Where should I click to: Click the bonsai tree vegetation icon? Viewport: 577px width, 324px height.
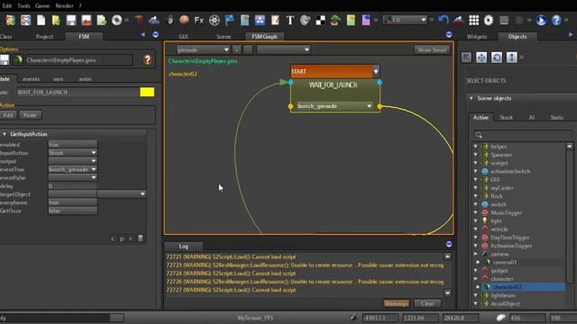coord(335,20)
